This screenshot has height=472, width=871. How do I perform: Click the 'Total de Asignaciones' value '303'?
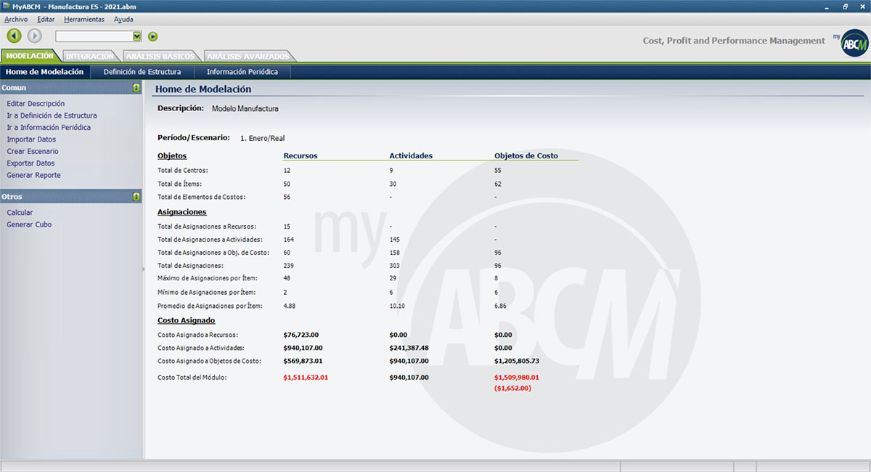coord(394,266)
